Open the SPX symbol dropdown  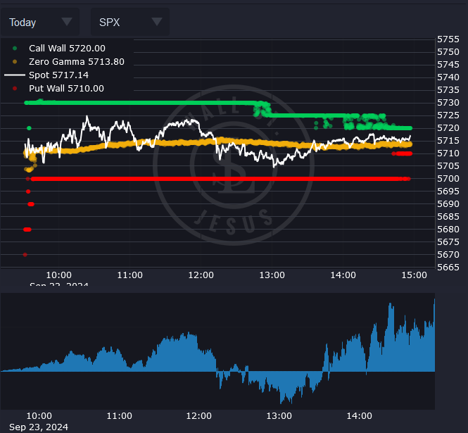coord(130,22)
